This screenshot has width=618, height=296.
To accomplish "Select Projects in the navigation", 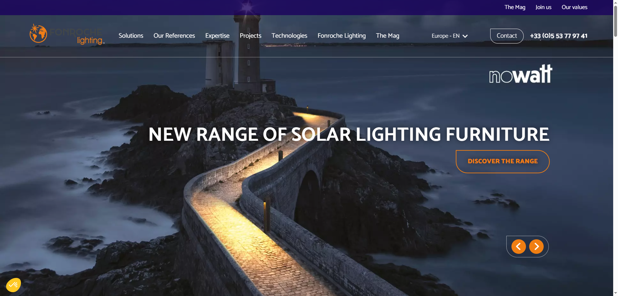I will [x=250, y=36].
